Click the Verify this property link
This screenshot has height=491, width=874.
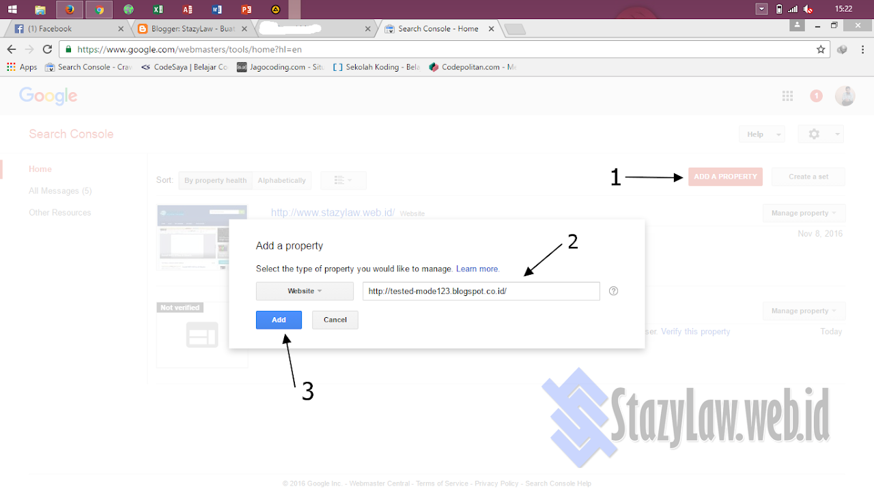(x=695, y=331)
